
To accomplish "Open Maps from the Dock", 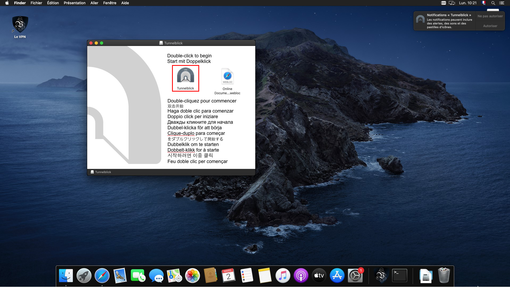I will (x=174, y=275).
